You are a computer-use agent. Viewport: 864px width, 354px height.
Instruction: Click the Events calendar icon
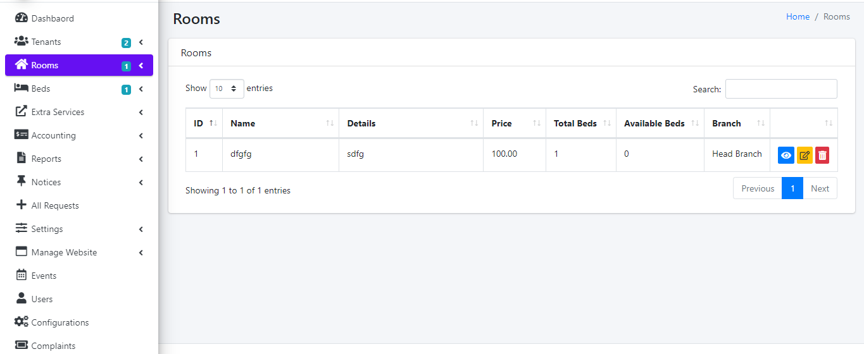[x=22, y=276]
